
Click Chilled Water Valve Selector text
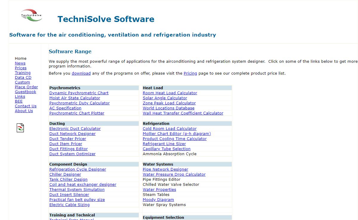click(x=171, y=185)
